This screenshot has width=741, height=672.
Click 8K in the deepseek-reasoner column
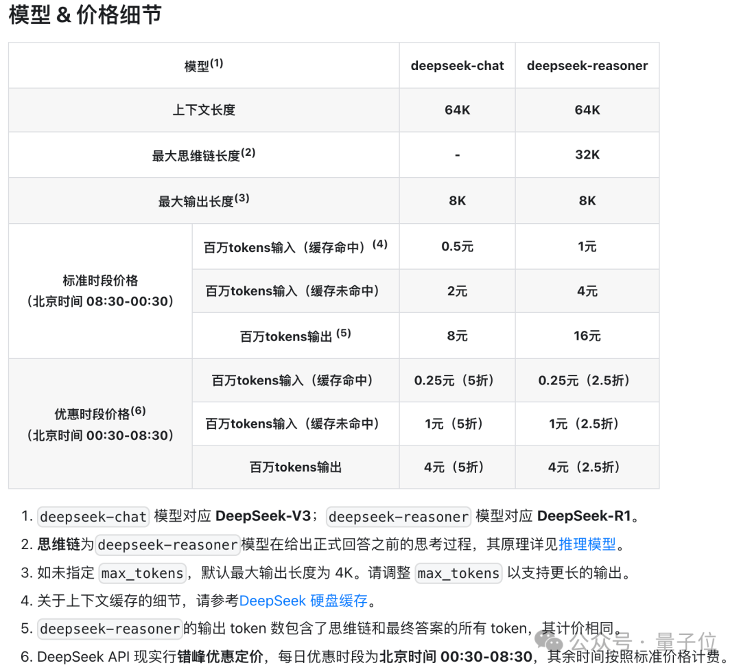(x=587, y=200)
